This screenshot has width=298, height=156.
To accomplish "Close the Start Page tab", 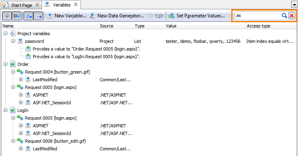I will click(x=38, y=5).
